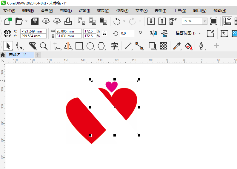The image size is (237, 169).
Task: Open the 文件 menu
Action: (x=9, y=10)
